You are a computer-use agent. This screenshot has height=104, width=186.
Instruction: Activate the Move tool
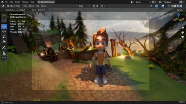pyautogui.click(x=4, y=27)
